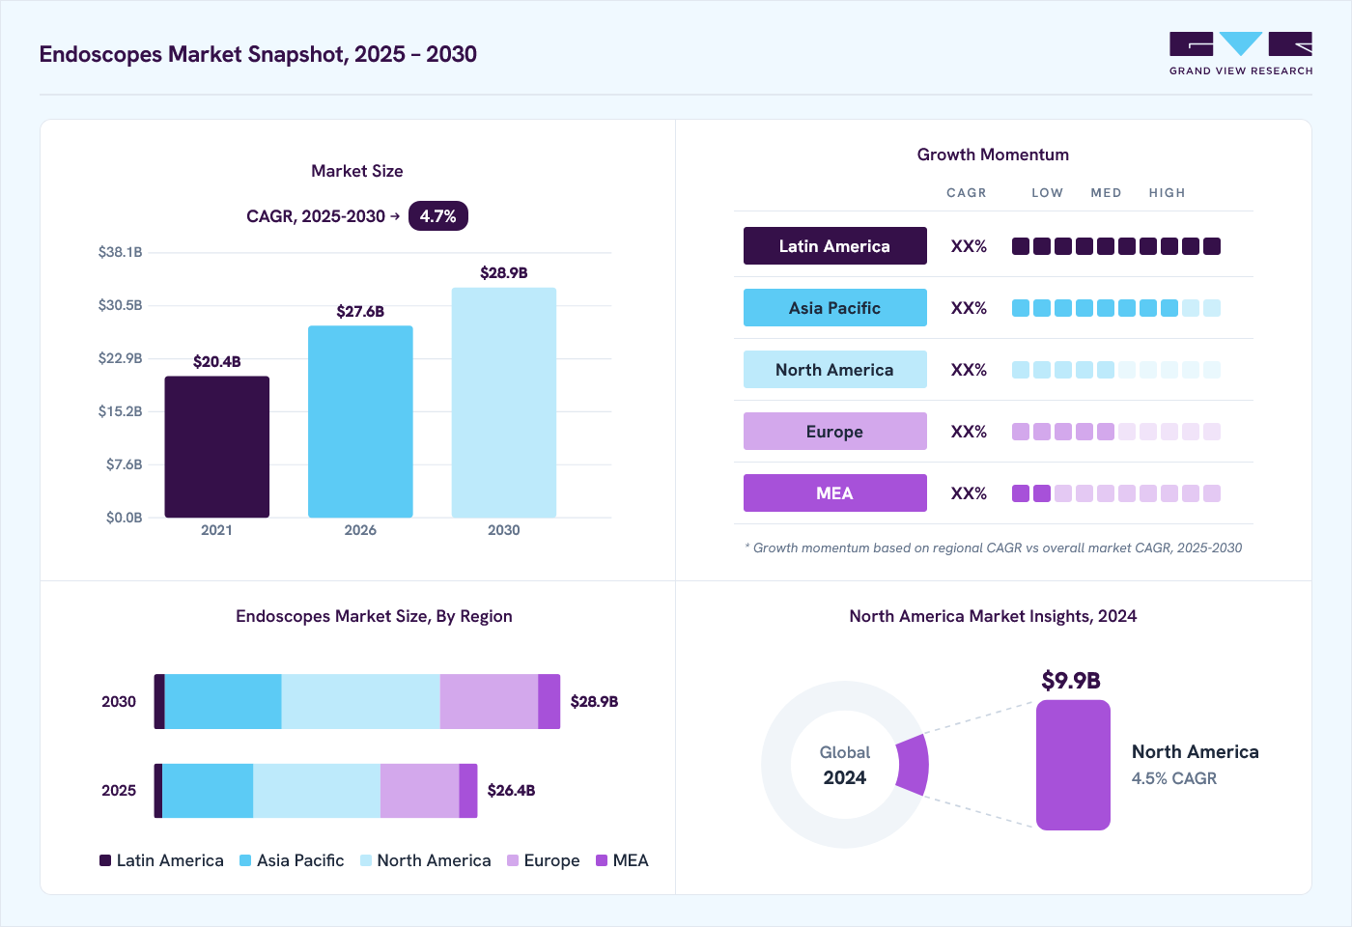The height and width of the screenshot is (927, 1352).
Task: Click the 2021 market size bar
Action: click(217, 447)
